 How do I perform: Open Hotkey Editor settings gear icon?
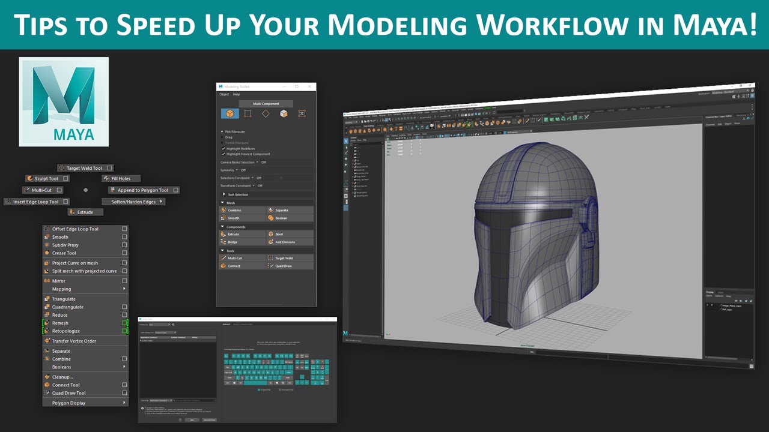[x=173, y=325]
